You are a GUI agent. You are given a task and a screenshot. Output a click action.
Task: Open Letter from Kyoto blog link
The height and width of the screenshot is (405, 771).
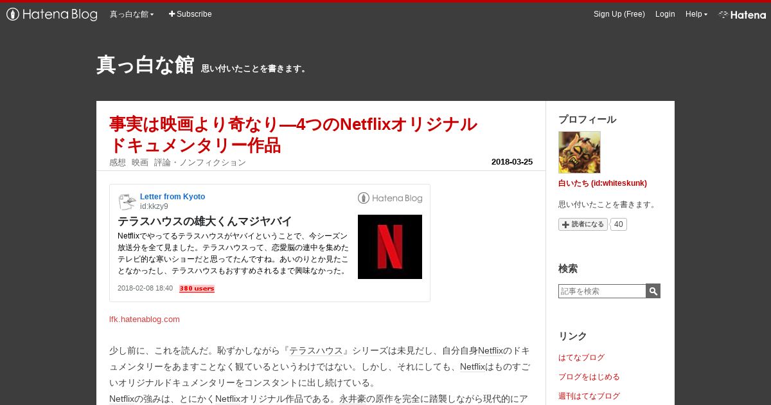coord(172,197)
